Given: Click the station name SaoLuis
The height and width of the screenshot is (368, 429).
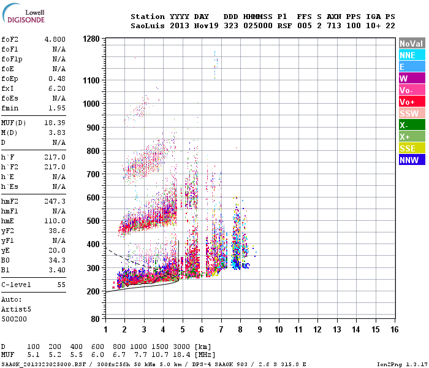Looking at the screenshot, I should click(148, 26).
